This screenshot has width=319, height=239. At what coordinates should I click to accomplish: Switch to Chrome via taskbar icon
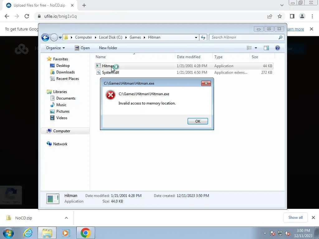pos(85,233)
